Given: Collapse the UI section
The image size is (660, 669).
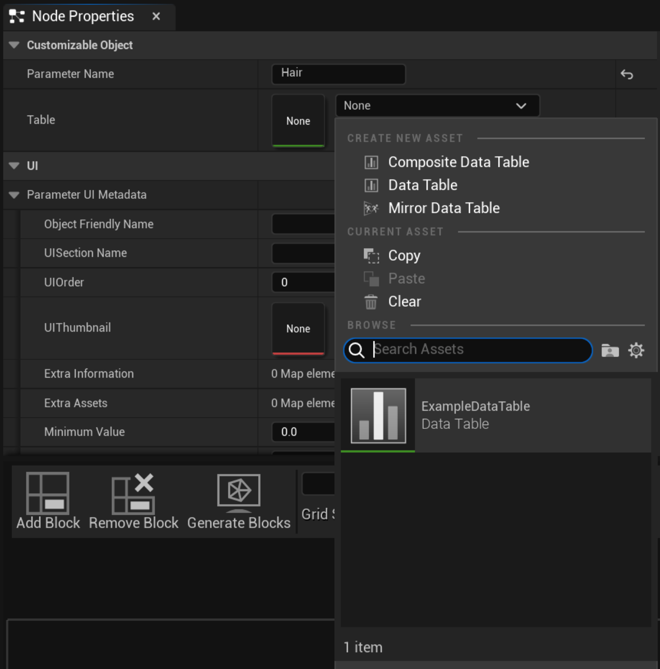Looking at the screenshot, I should [14, 166].
